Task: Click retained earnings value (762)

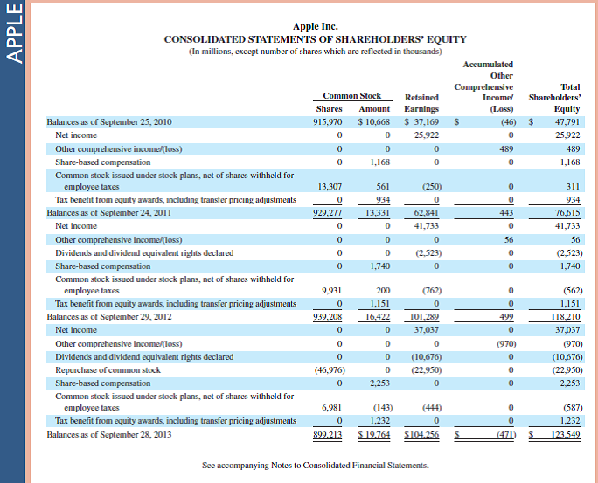Action: coord(432,291)
